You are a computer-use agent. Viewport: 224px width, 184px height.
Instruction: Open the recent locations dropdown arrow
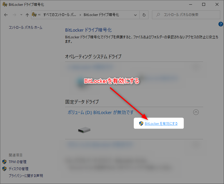21,15
